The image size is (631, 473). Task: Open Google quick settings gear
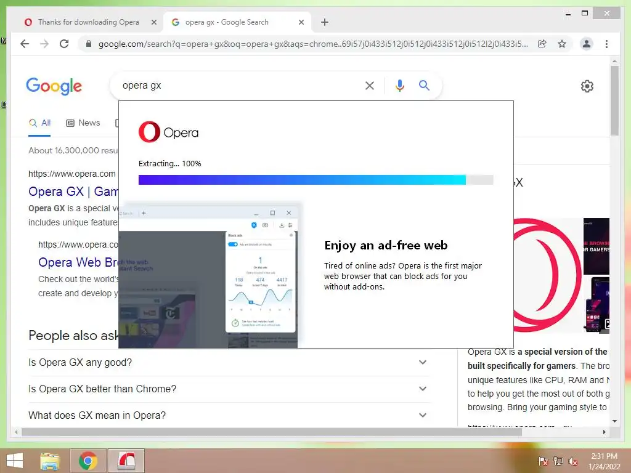(587, 86)
